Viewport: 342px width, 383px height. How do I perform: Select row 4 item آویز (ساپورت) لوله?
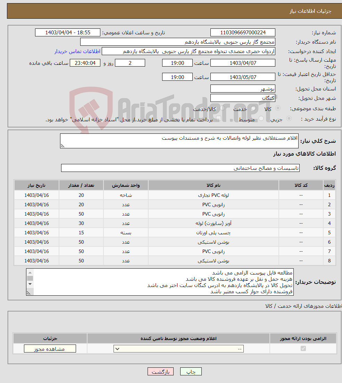[213, 223]
